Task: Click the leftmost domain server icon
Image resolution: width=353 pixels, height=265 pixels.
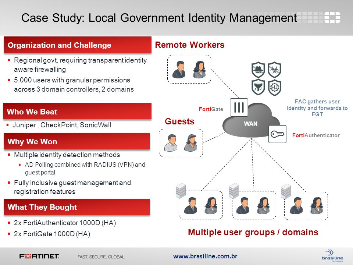Action: (181, 191)
